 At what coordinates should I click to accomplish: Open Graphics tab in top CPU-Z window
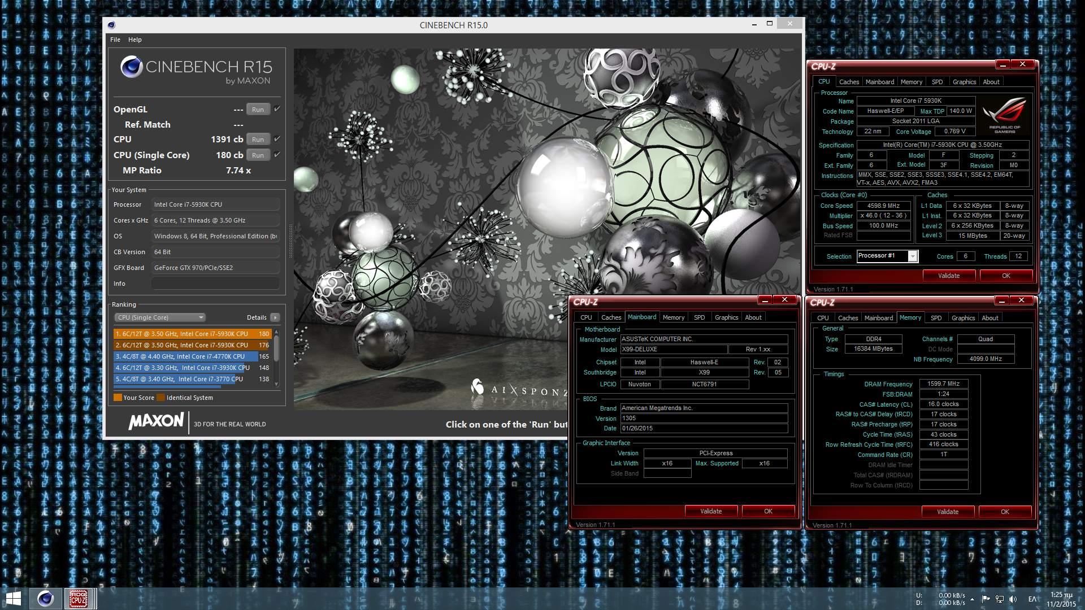pyautogui.click(x=964, y=82)
